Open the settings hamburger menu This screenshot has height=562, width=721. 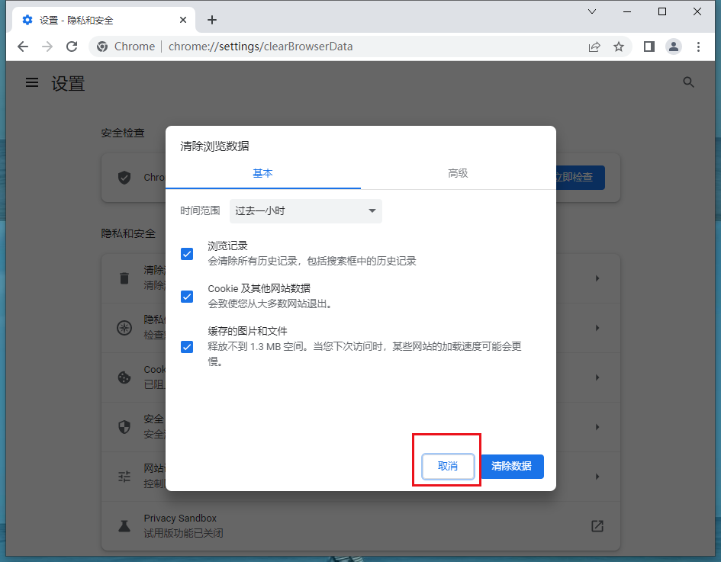(x=32, y=82)
